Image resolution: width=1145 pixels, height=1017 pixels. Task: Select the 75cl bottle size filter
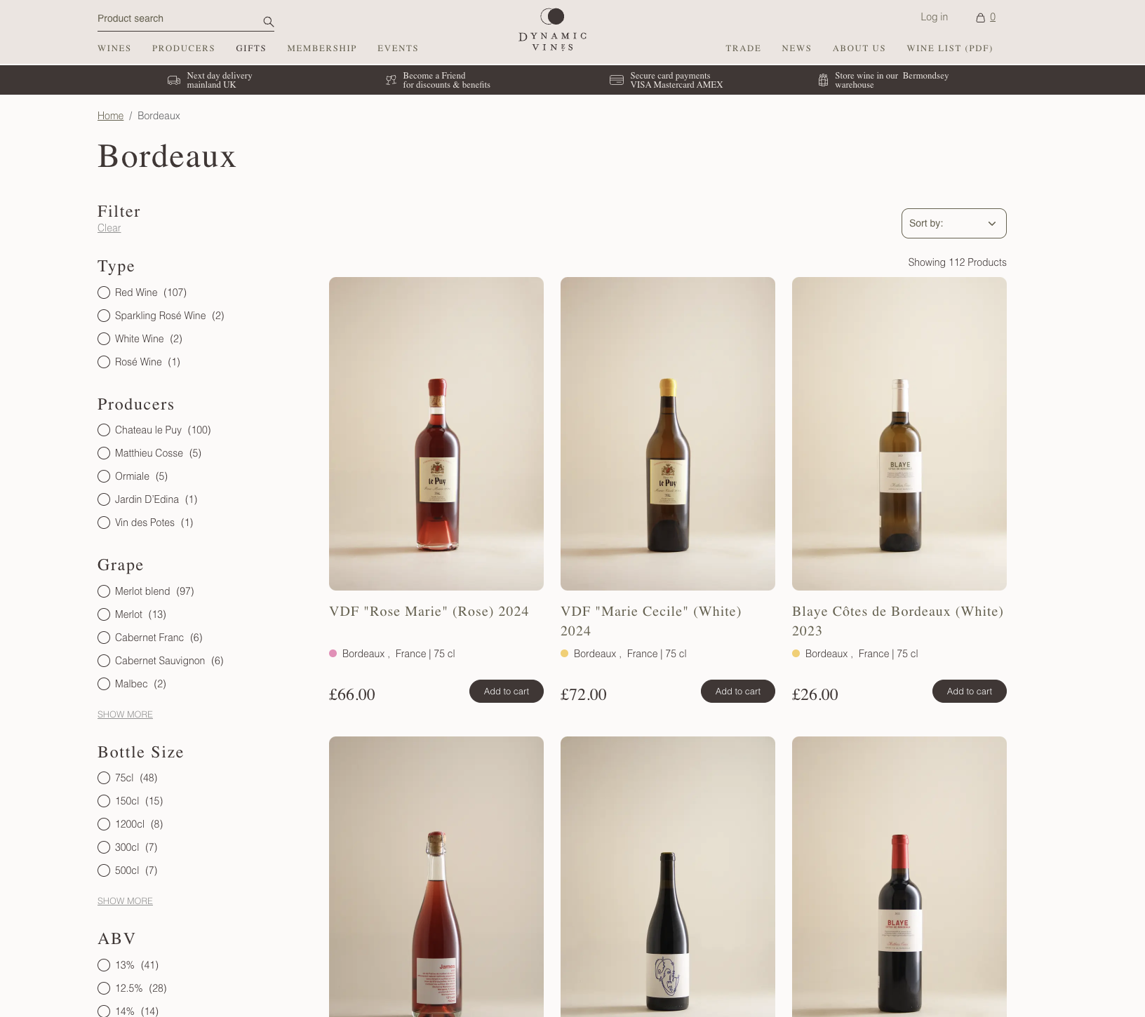pos(104,778)
